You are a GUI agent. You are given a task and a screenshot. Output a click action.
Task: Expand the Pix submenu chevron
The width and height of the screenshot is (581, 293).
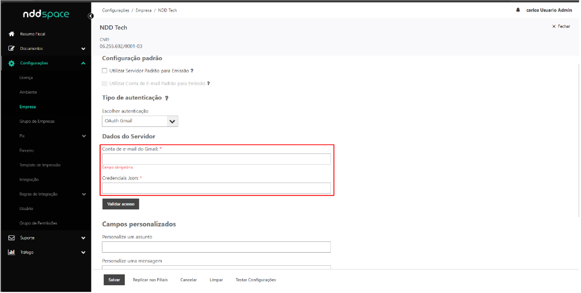coord(83,136)
